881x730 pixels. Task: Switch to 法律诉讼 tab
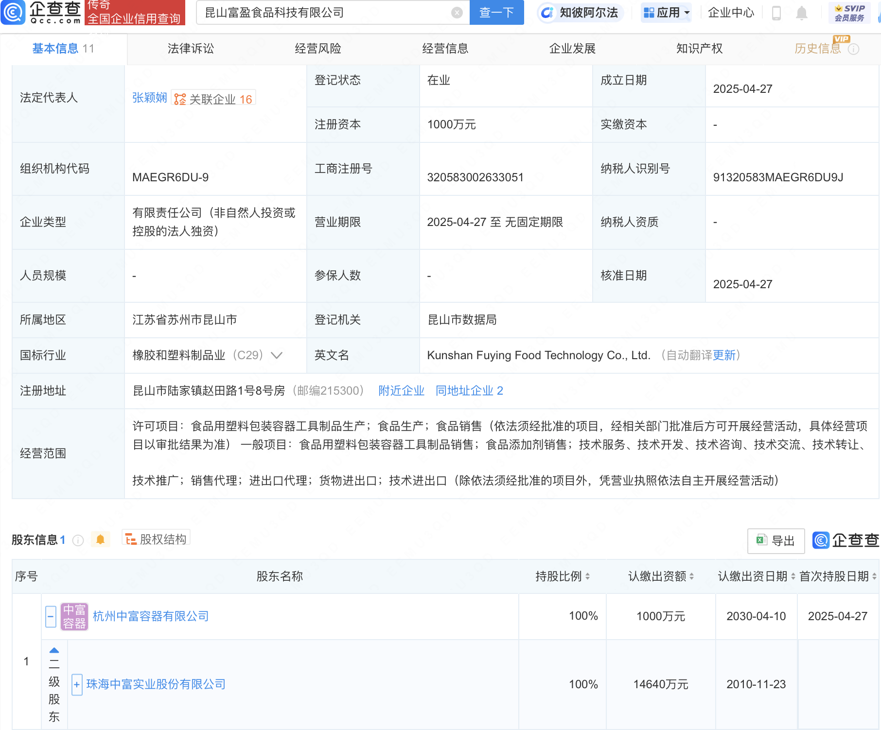coord(191,49)
